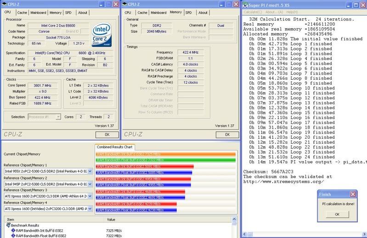The height and width of the screenshot is (238, 367).
Task: Click the FSB:DRAM value 1:1
Action: tap(191, 58)
